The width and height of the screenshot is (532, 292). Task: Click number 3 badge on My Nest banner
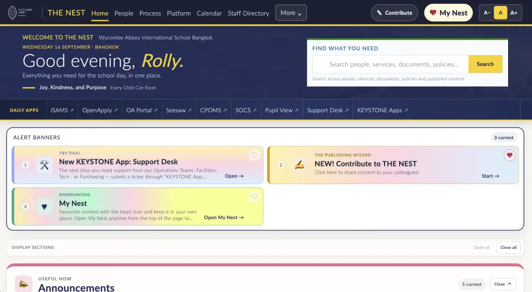coord(26,206)
